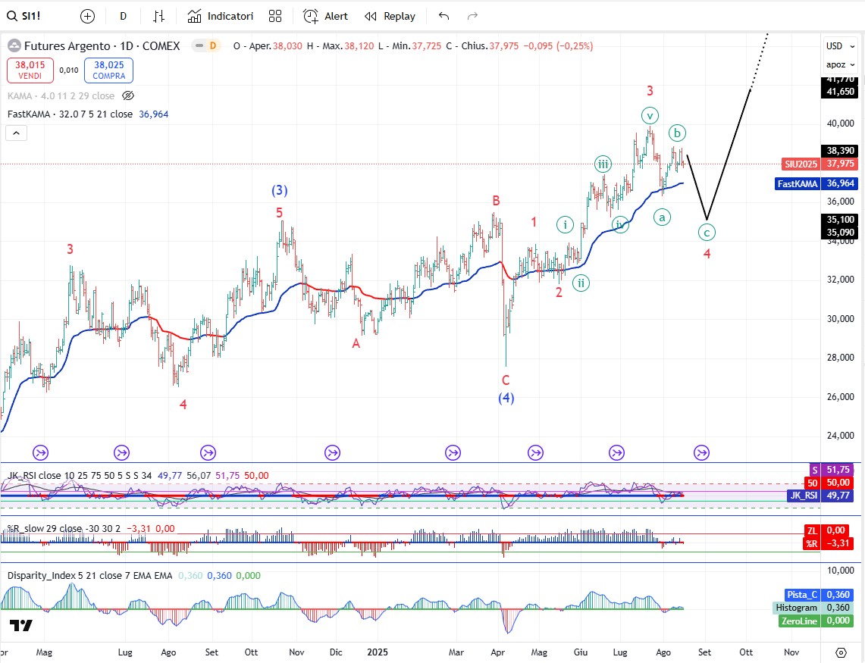This screenshot has width=865, height=663.
Task: Click the red VENDI sell button
Action: coord(30,70)
